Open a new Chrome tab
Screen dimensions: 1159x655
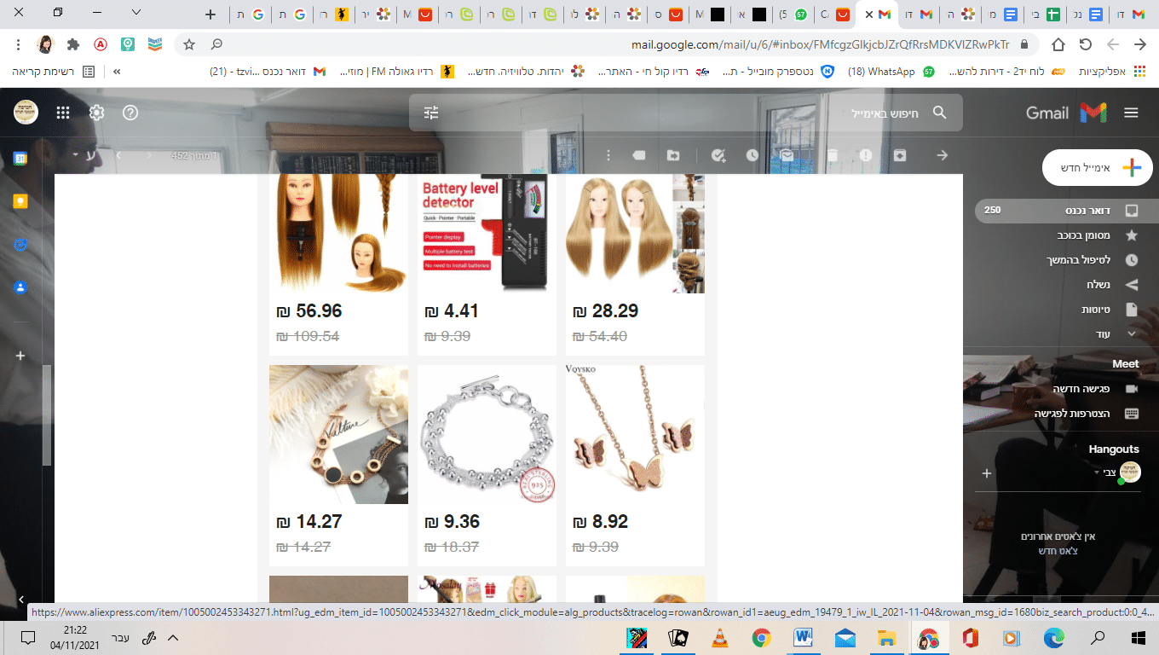coord(211,14)
